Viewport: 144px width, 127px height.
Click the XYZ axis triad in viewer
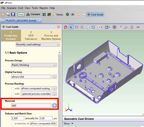[69, 107]
